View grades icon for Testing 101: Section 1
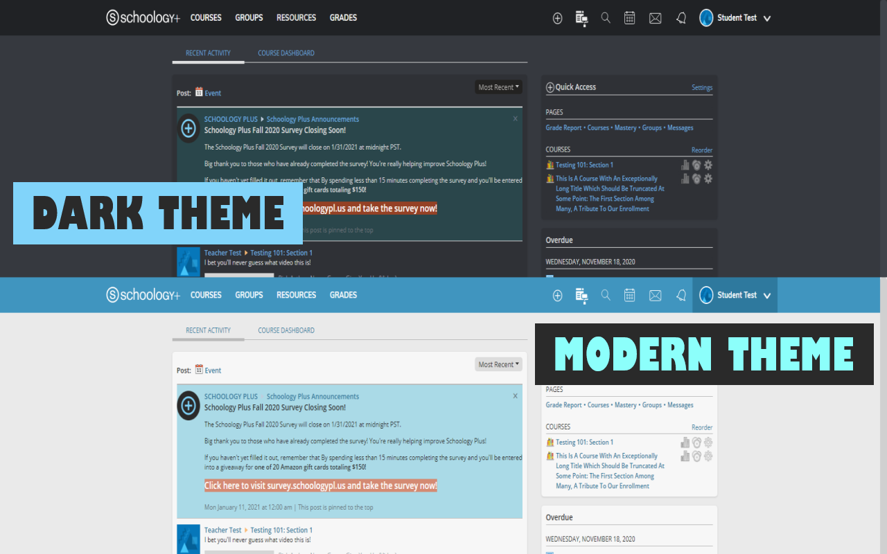This screenshot has height=554, width=887. click(685, 165)
